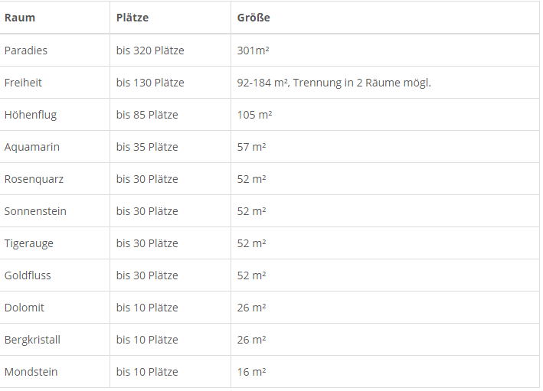Click the Höhenflug room cell
Screen dimensions: 543x391
pyautogui.click(x=31, y=115)
